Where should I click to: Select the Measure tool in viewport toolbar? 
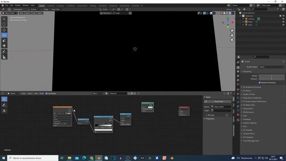pos(4,57)
